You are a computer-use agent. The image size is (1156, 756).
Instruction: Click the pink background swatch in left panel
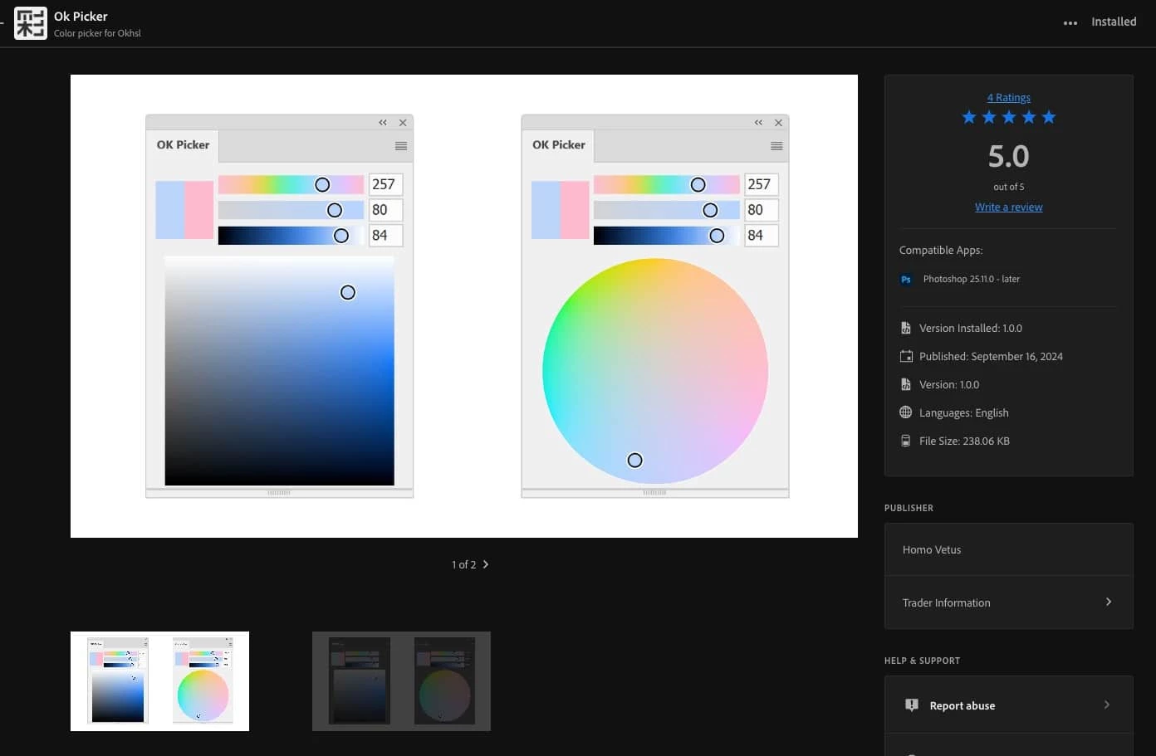[x=199, y=210]
